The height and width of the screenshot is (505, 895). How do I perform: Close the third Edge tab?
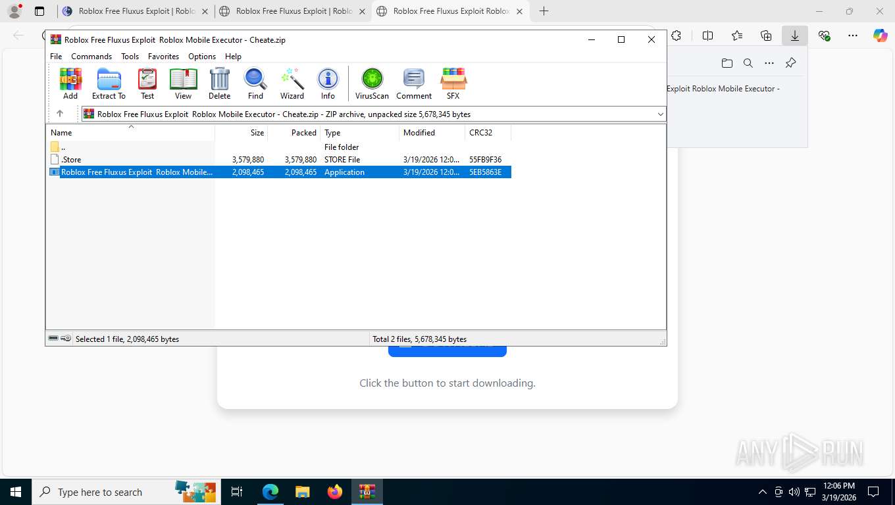tap(519, 11)
